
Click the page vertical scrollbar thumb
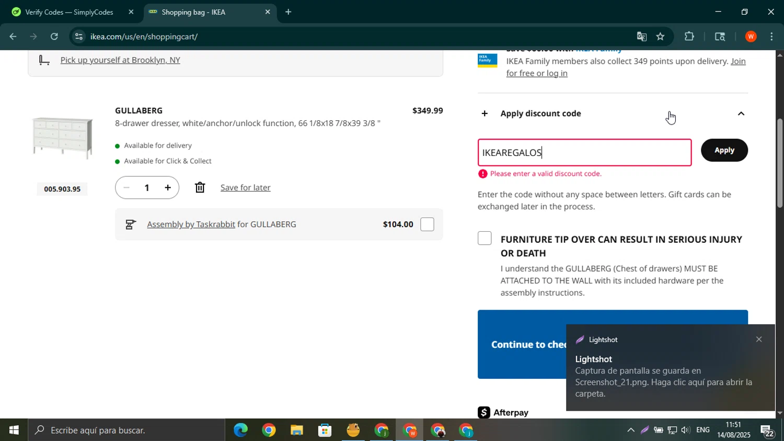point(779,163)
